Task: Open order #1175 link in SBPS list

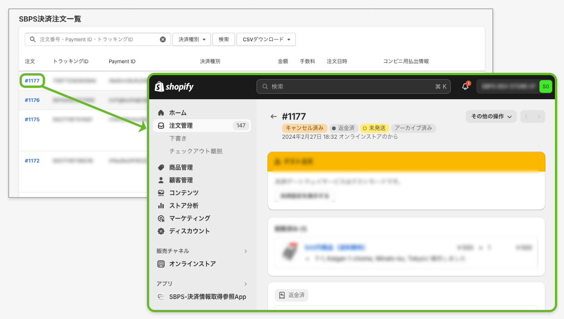Action: [32, 119]
